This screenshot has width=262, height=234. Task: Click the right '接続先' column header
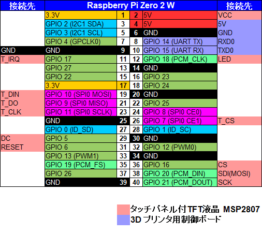pyautogui.click(x=239, y=6)
